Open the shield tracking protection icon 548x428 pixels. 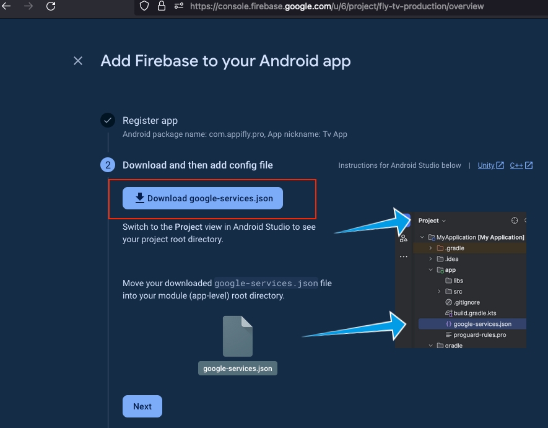click(144, 6)
